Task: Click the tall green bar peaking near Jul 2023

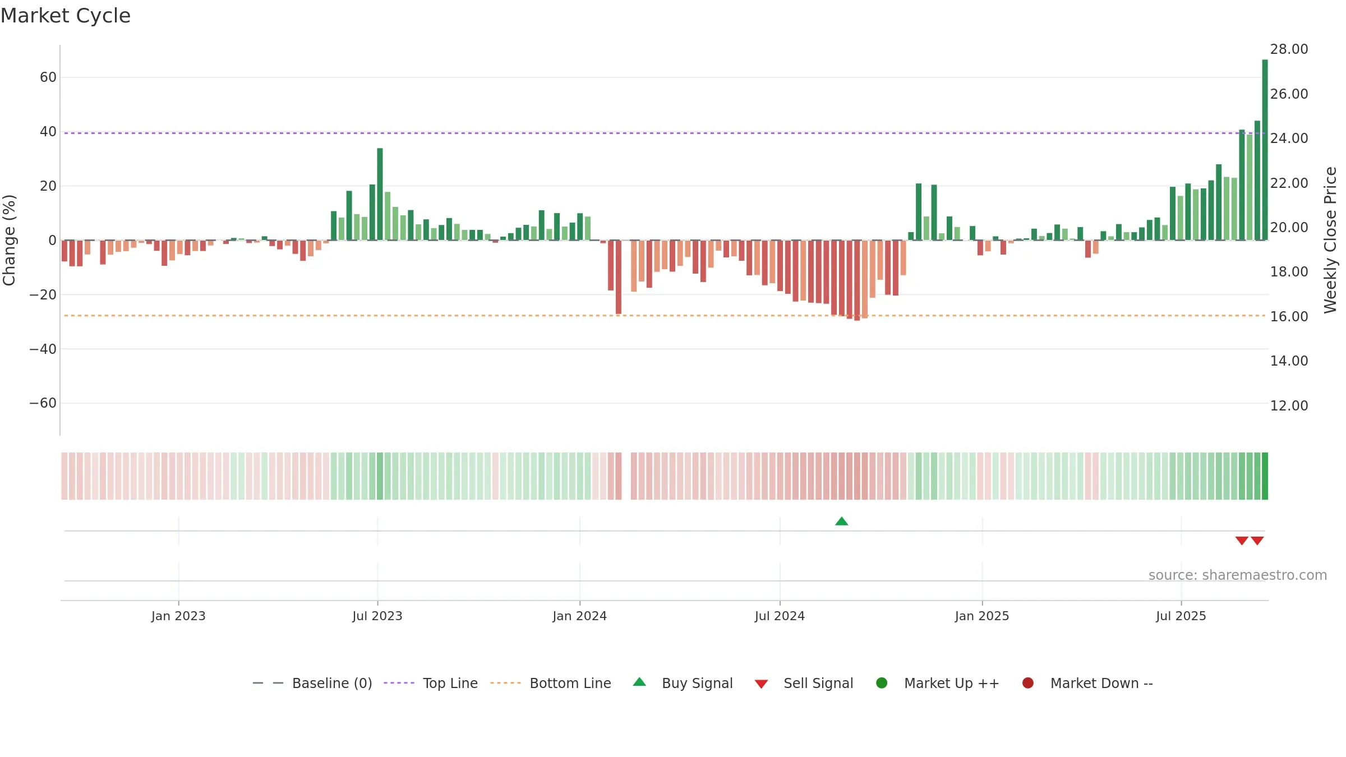Action: pyautogui.click(x=380, y=194)
